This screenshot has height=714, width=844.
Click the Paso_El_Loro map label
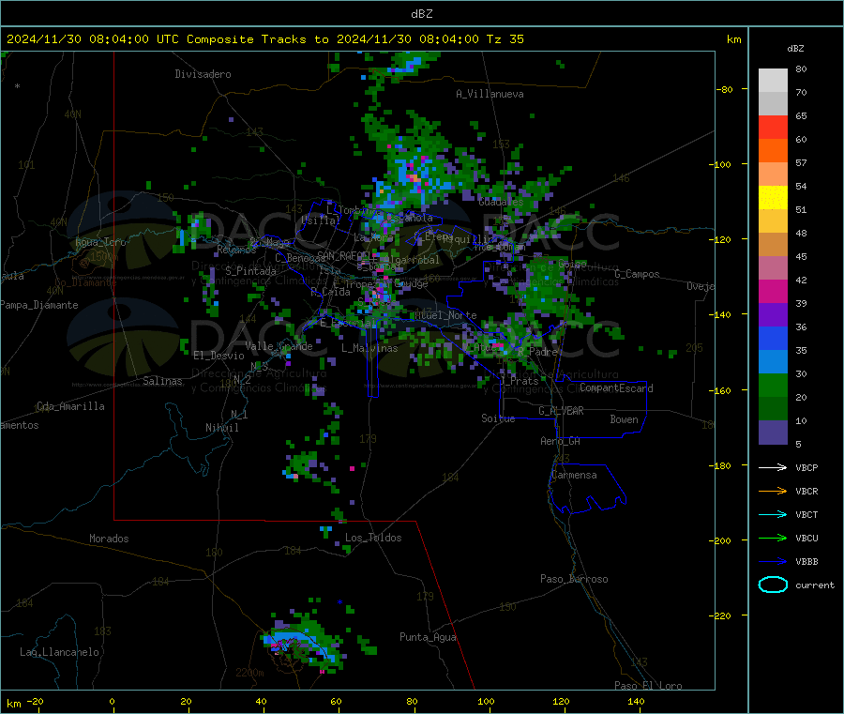(x=648, y=686)
